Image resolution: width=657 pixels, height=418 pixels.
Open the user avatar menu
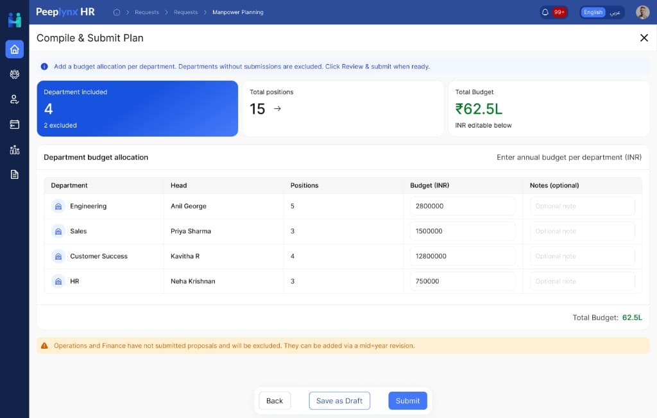point(642,12)
